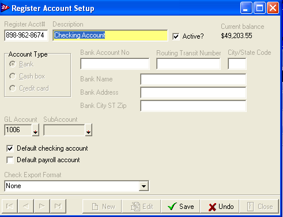The width and height of the screenshot is (283, 217).
Task: Click the New record button
Action: (x=102, y=207)
